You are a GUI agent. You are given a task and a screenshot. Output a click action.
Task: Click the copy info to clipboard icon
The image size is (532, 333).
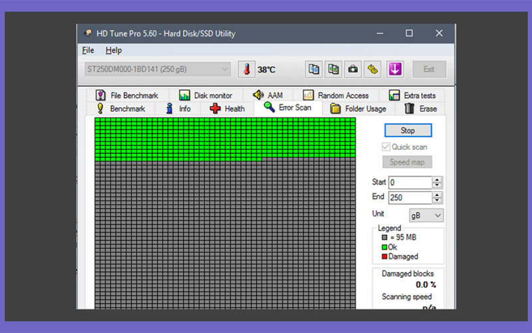tap(313, 69)
